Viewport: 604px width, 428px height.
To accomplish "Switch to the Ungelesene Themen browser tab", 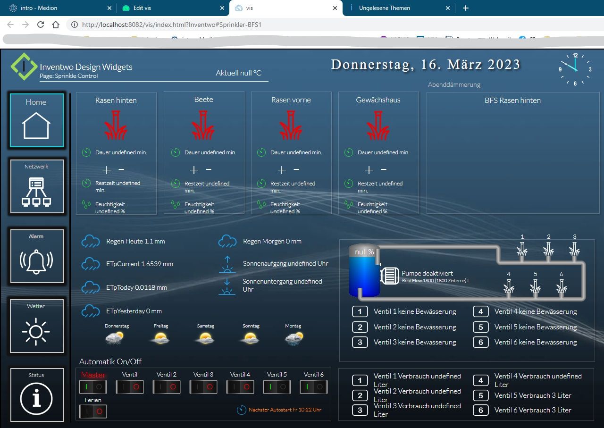I will pyautogui.click(x=399, y=8).
